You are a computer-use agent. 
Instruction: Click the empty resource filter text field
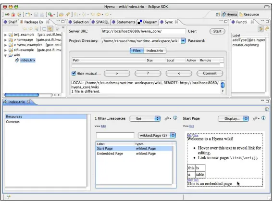115,135
